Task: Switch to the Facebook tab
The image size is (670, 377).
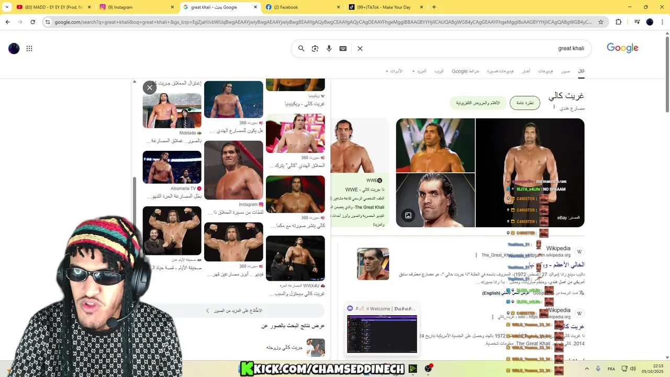Action: click(303, 7)
